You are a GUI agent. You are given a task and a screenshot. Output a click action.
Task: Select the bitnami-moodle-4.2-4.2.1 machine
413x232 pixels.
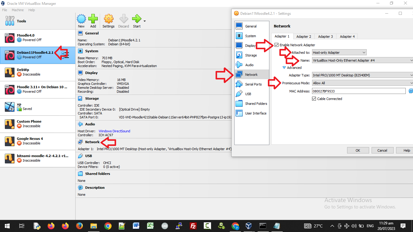coord(37,158)
